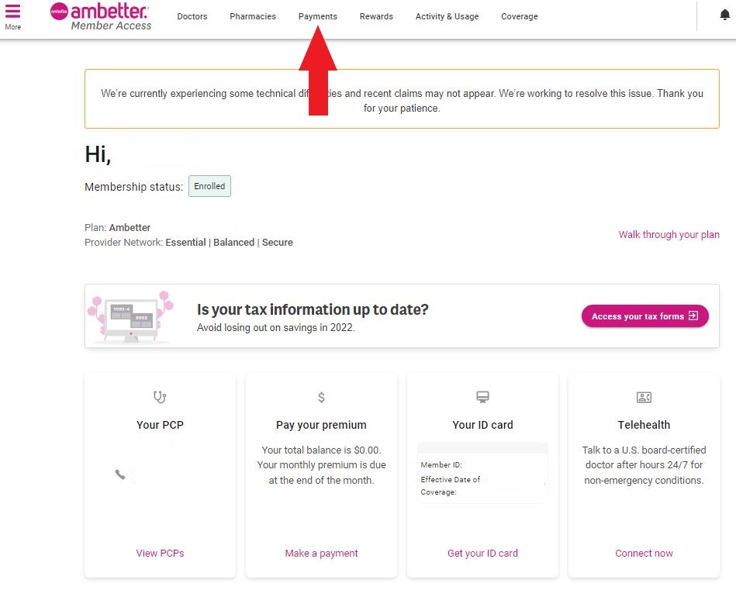Click the tax forms computer illustration
Viewport: 736px width, 590px height.
(131, 316)
